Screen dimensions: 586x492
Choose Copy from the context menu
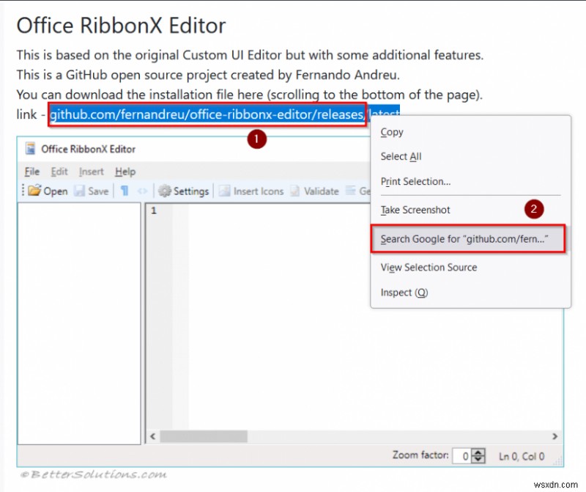click(391, 132)
